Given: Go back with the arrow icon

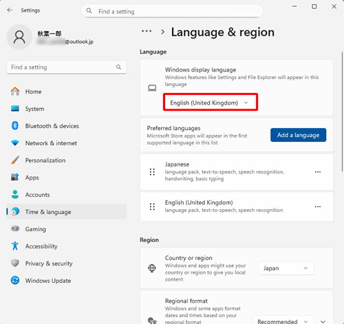Looking at the screenshot, I should (10, 10).
